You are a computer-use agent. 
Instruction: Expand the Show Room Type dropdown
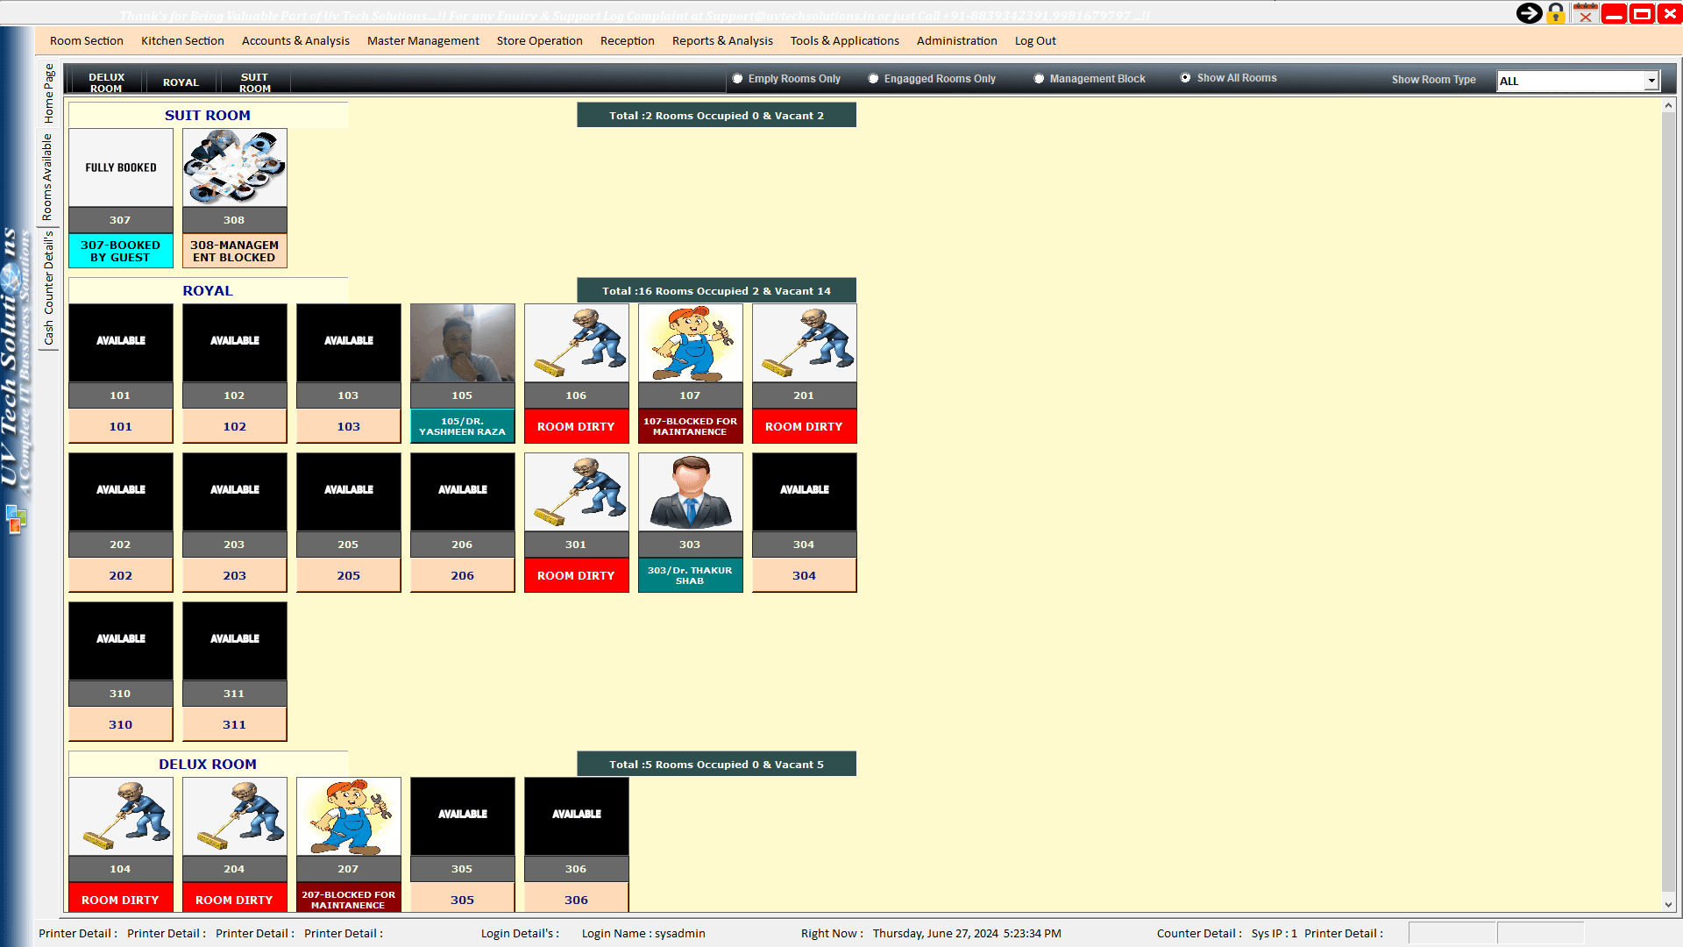(x=1651, y=81)
